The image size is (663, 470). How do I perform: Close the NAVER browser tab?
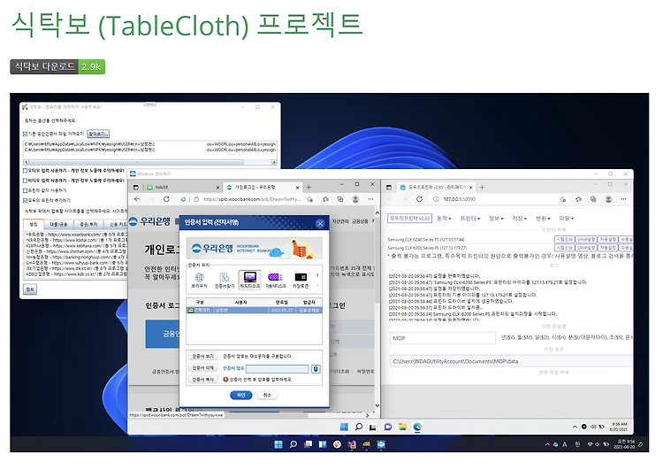[217, 187]
